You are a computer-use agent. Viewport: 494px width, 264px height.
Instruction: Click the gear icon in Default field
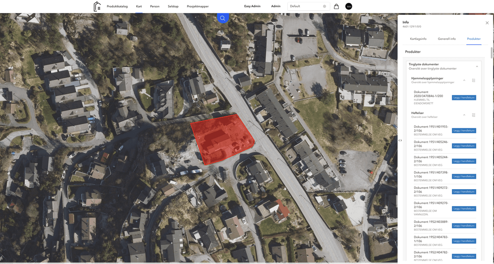click(x=324, y=6)
